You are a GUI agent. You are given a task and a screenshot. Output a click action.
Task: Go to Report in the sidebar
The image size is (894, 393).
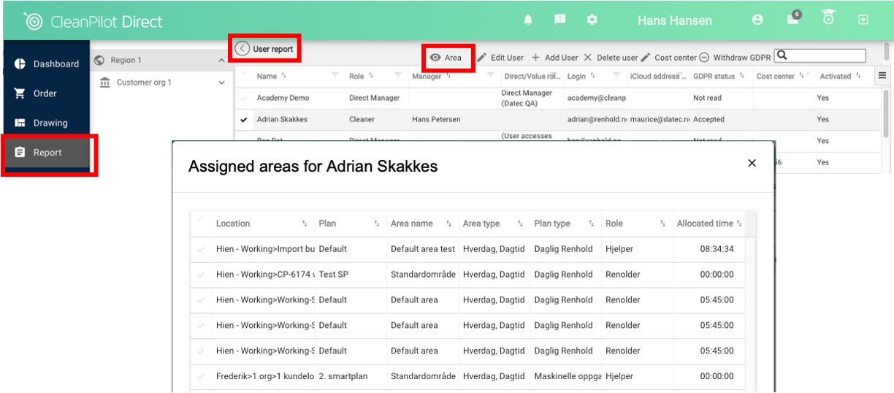(x=47, y=153)
